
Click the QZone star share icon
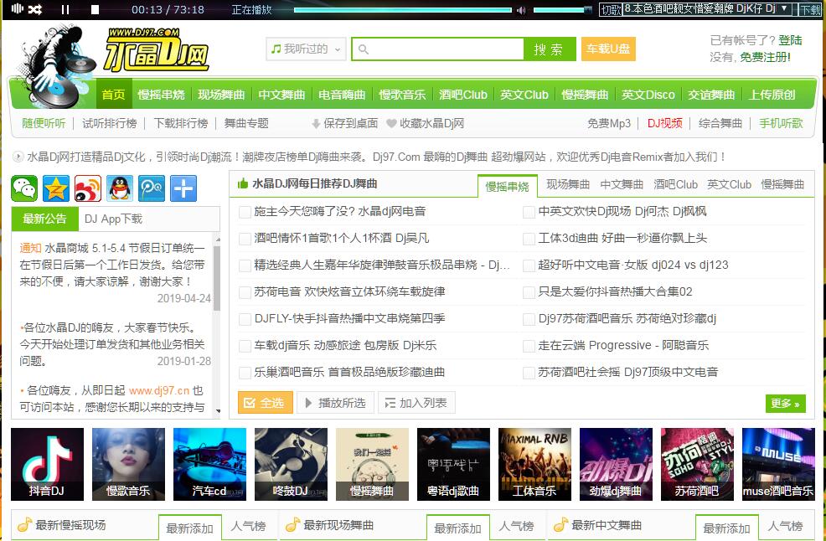[56, 188]
